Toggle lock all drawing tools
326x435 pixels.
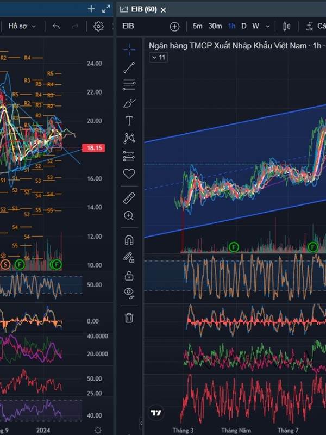click(129, 276)
